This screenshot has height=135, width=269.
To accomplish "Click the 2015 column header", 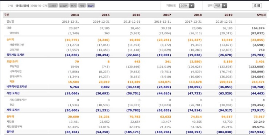I will click(x=106, y=15).
